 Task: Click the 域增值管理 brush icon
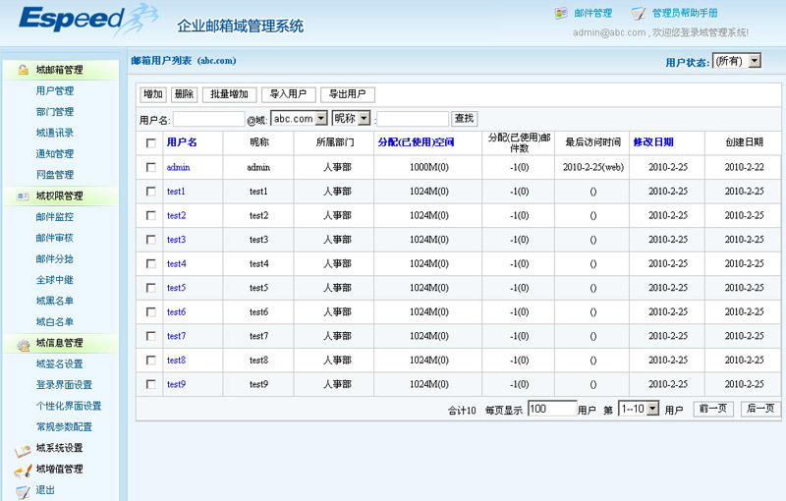click(22, 470)
